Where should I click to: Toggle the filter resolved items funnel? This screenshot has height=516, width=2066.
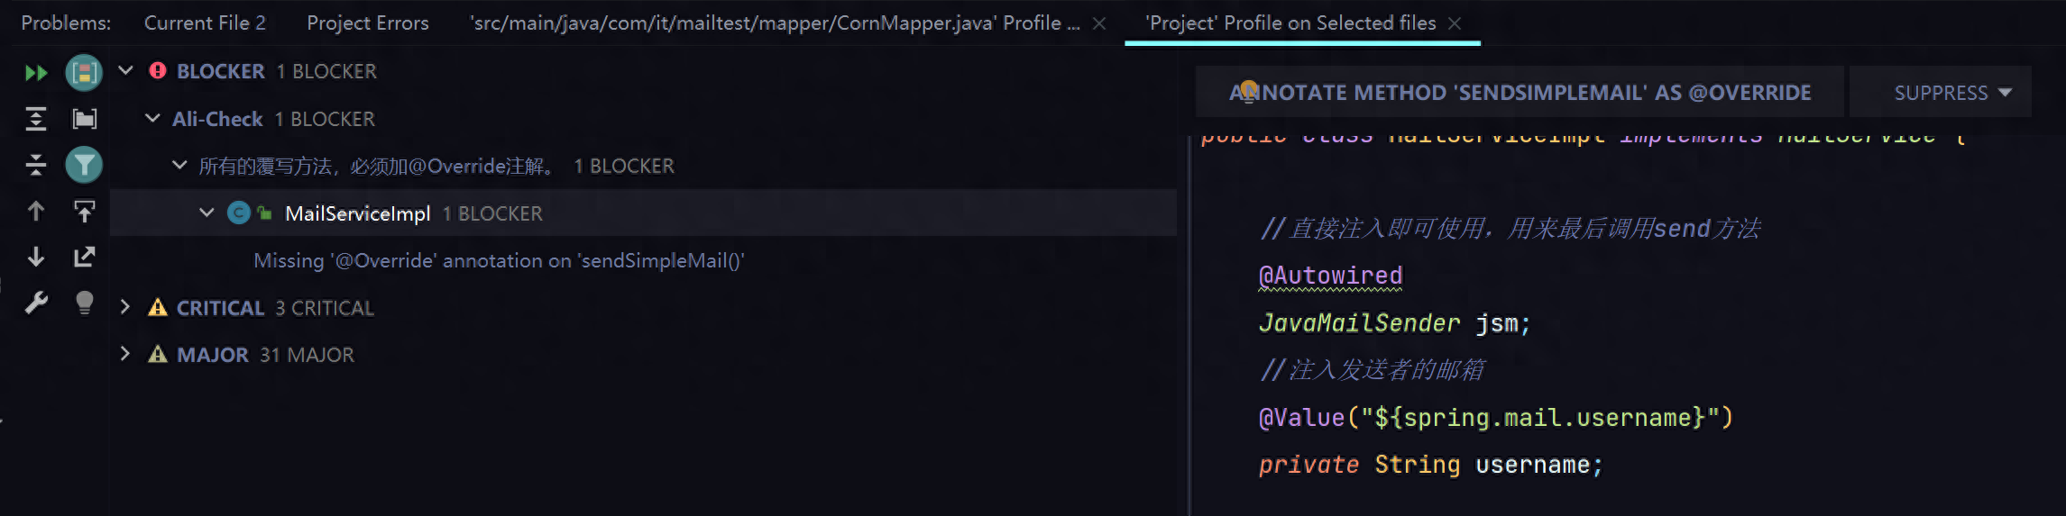point(84,165)
